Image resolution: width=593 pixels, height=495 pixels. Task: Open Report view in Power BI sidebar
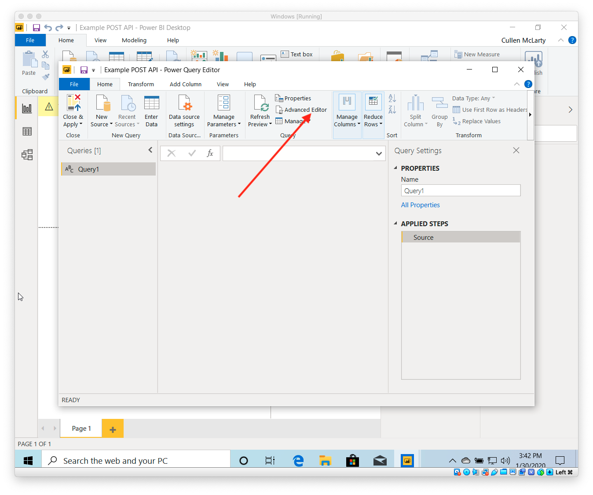(x=27, y=108)
